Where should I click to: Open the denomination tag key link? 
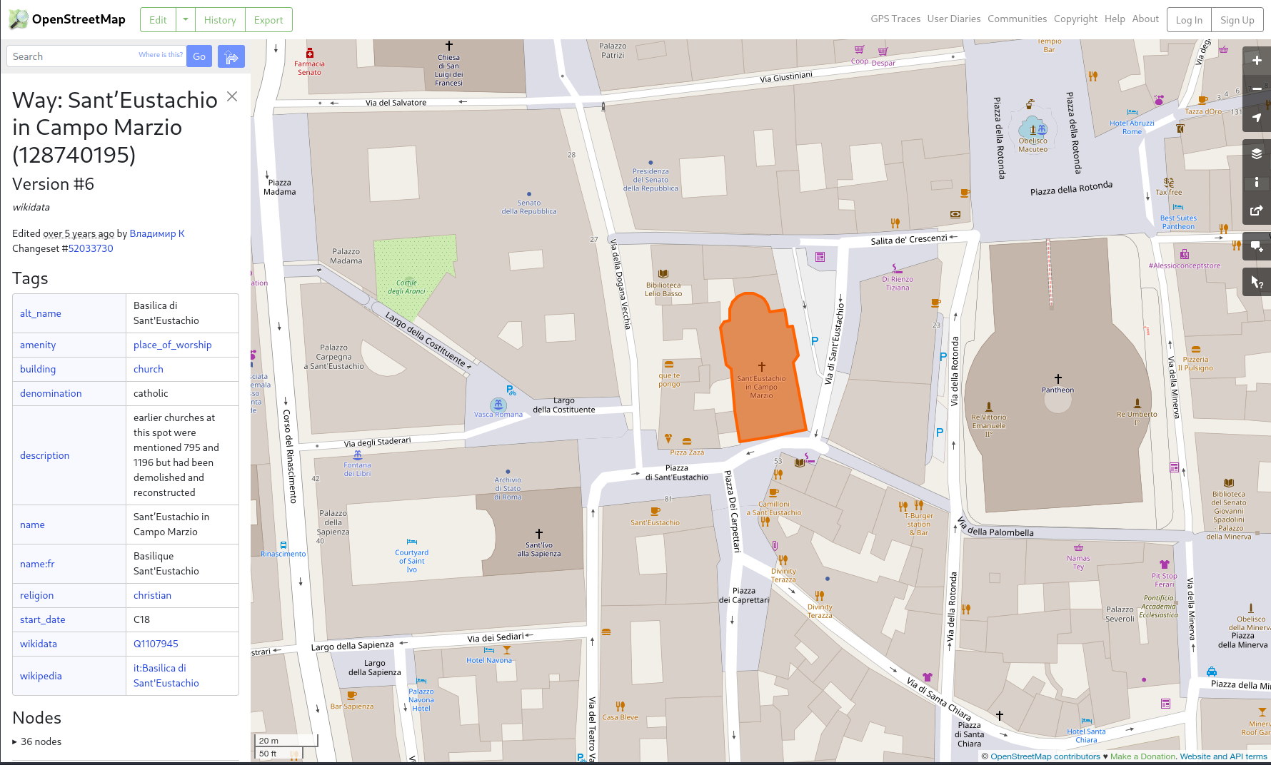click(51, 393)
